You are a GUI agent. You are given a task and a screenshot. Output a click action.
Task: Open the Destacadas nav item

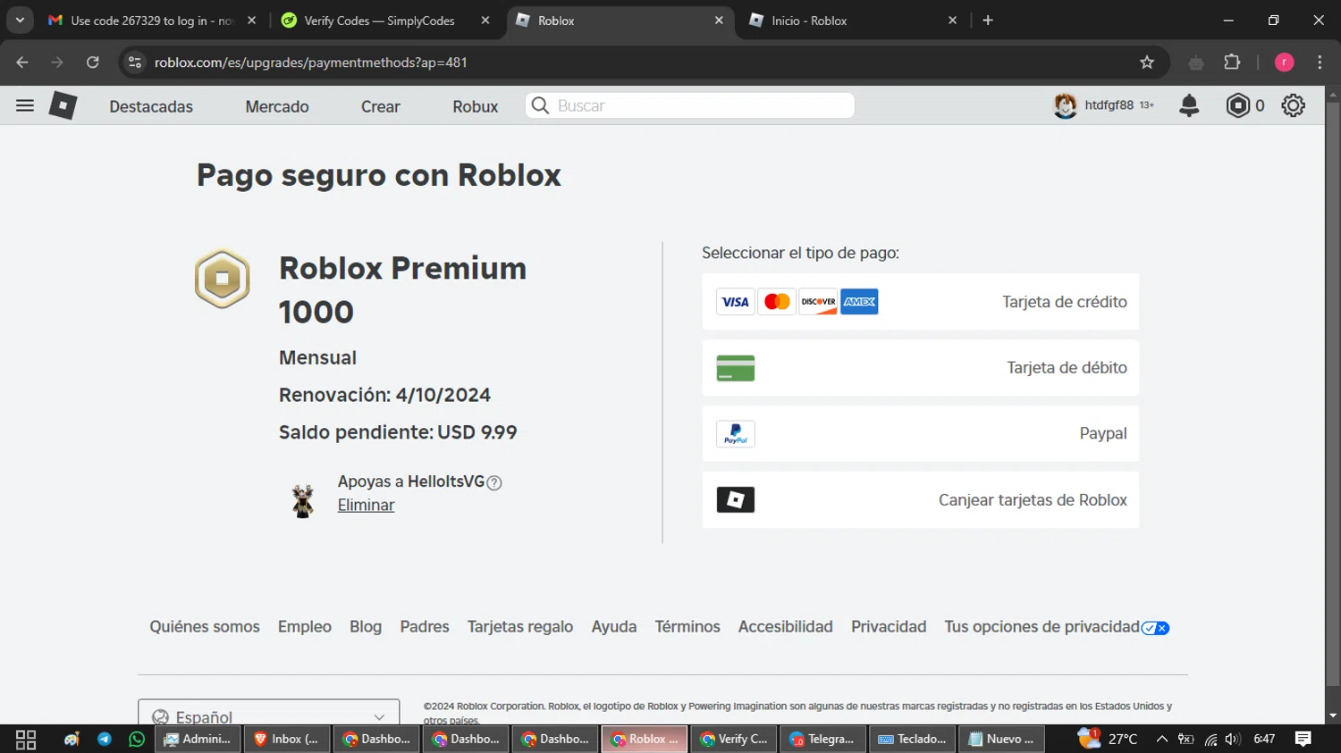pos(151,106)
